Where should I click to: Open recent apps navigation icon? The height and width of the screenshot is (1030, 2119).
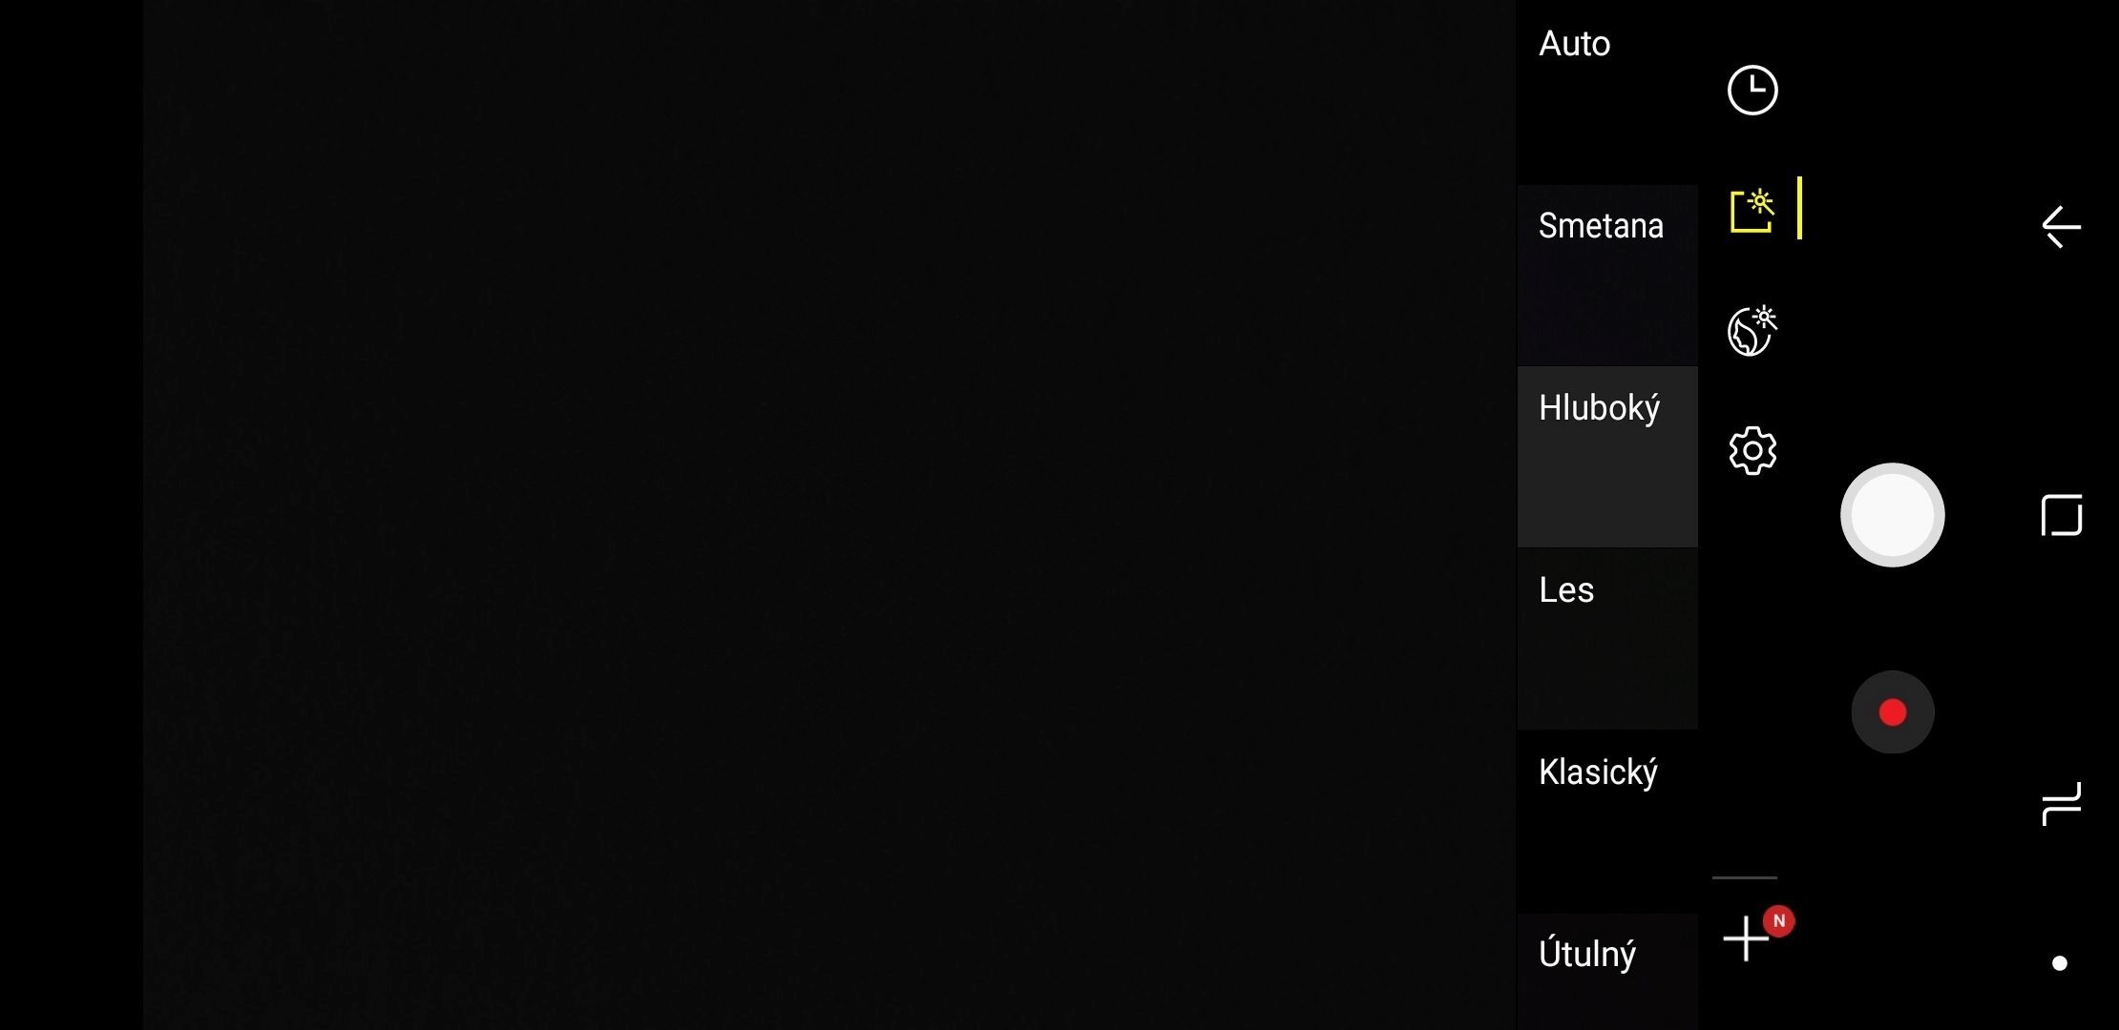[x=2062, y=804]
